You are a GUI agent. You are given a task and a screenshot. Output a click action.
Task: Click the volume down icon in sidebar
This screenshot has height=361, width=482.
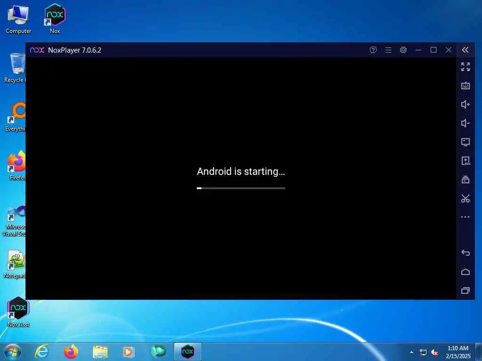(x=466, y=123)
